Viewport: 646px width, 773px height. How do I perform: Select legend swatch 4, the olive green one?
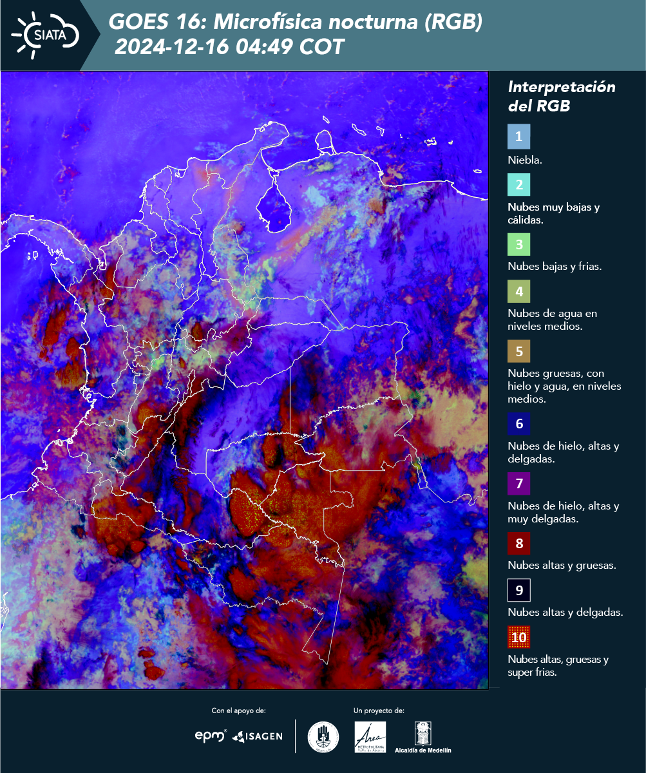[x=518, y=292]
